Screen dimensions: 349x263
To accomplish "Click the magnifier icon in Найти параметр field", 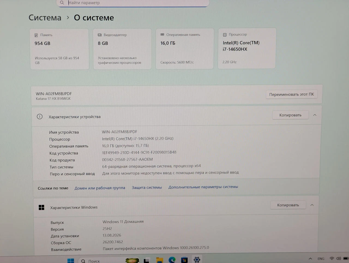I will (62, 3).
